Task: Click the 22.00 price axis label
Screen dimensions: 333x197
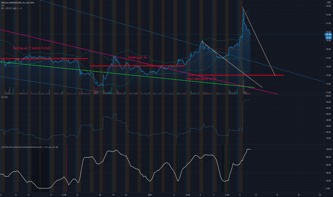Action: tap(328, 15)
